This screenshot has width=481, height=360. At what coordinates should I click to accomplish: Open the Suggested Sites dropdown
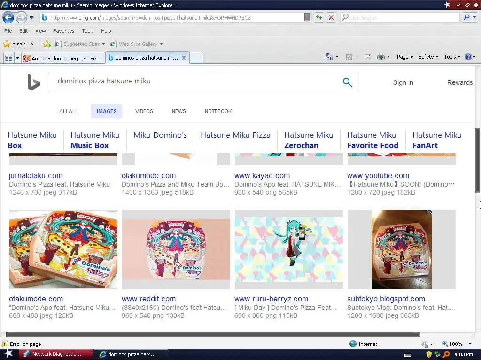pyautogui.click(x=79, y=44)
